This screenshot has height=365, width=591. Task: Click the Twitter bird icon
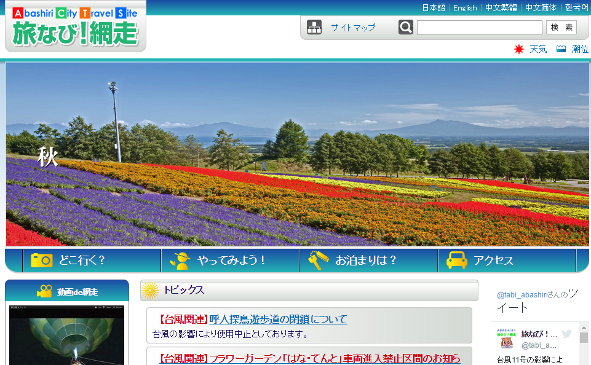pos(566,334)
